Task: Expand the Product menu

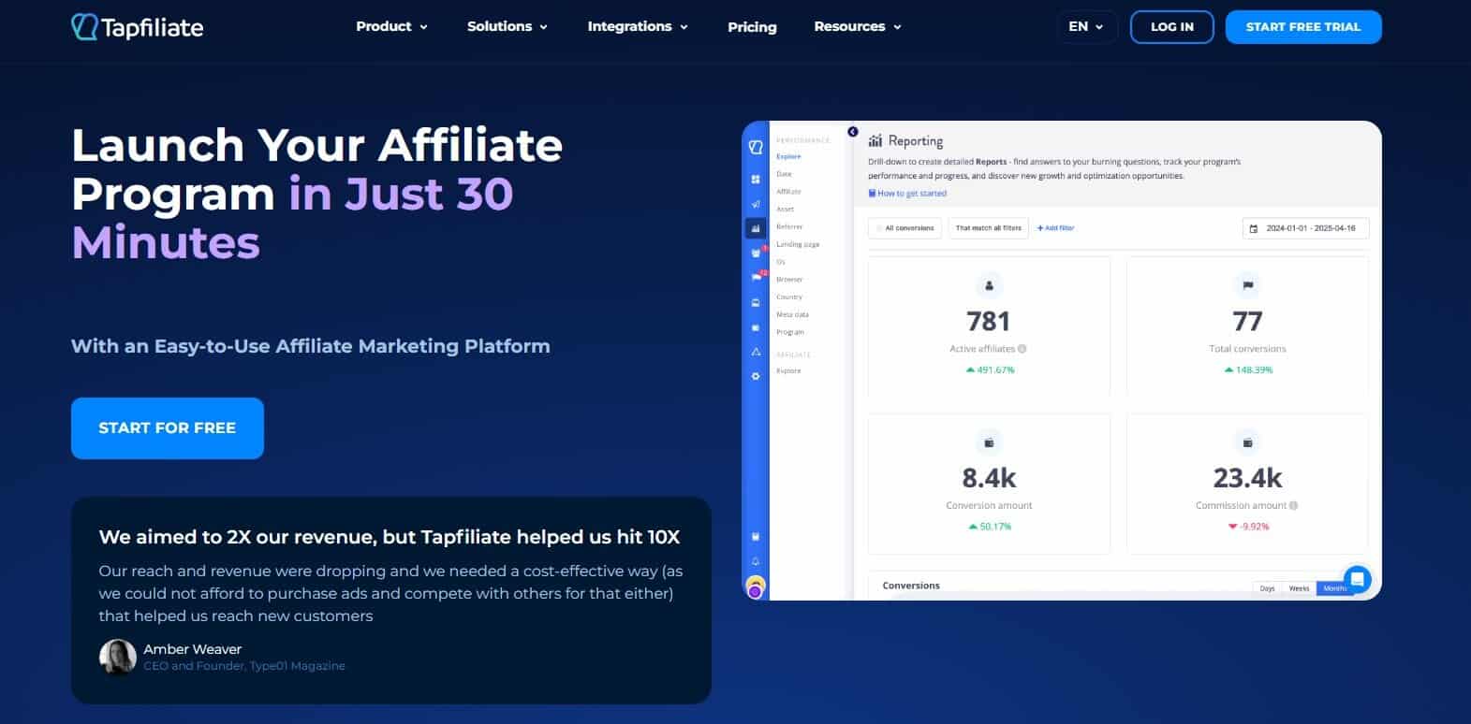Action: click(x=391, y=26)
